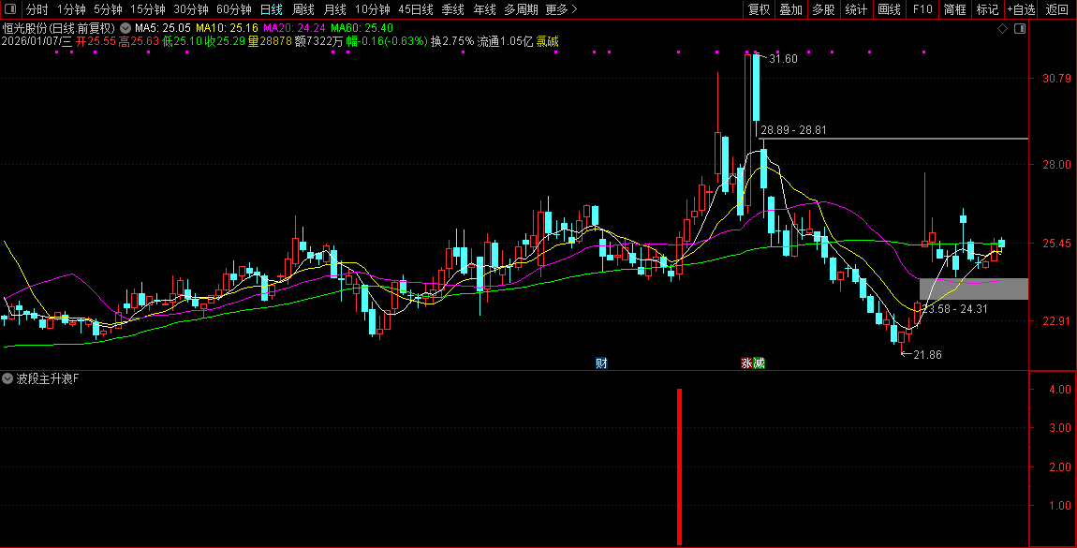Add stock via +自选 button
The image size is (1077, 548).
coord(1022,9)
